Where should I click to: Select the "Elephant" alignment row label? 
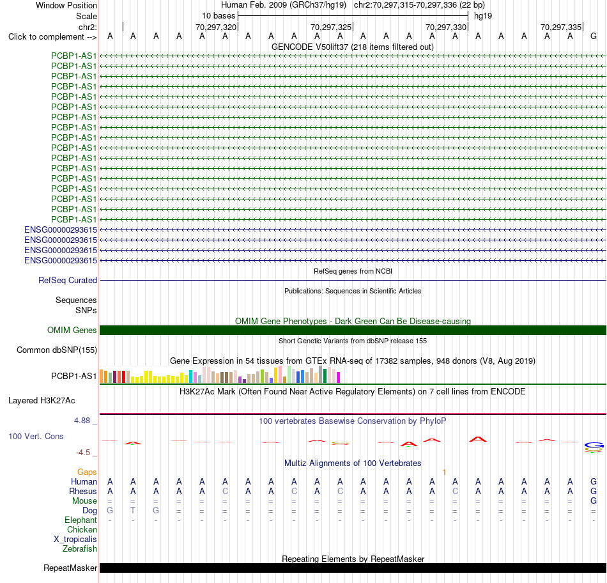click(81, 520)
